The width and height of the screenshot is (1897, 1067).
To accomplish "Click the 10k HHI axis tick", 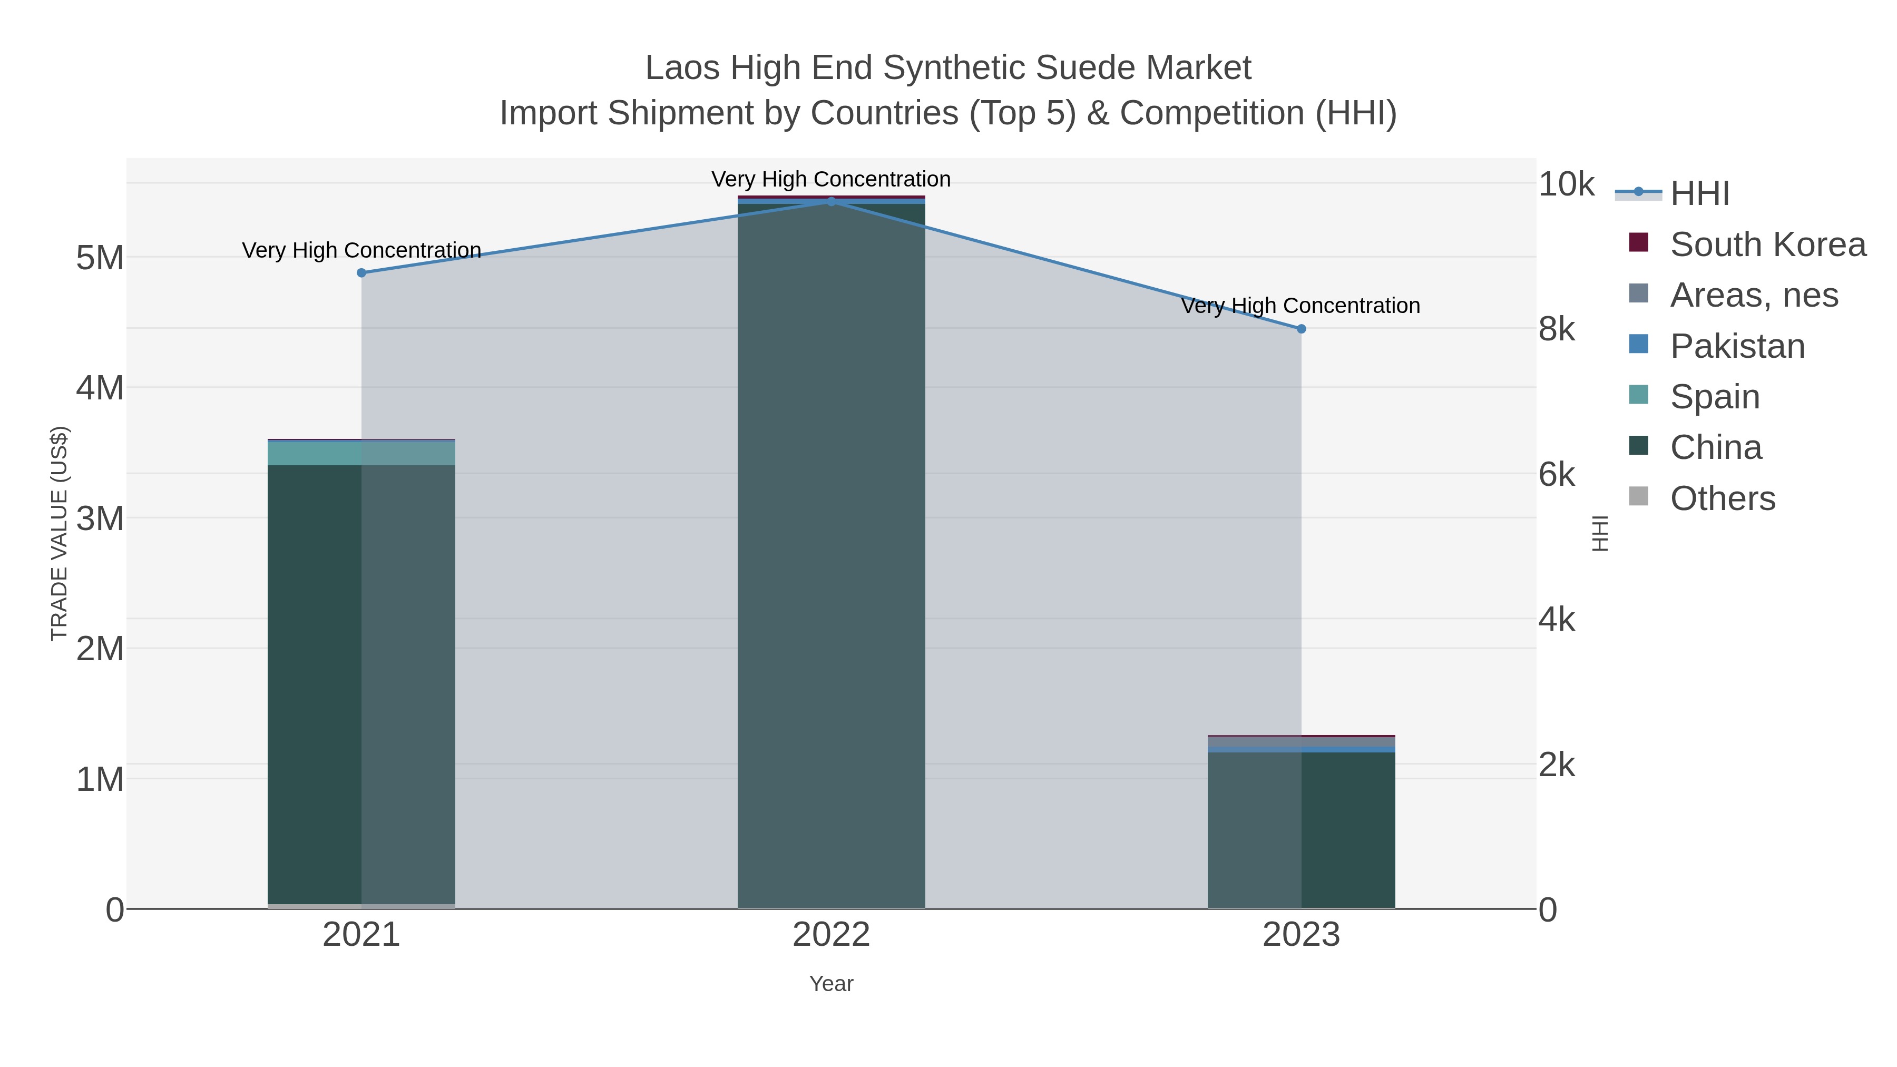I will click(1567, 184).
